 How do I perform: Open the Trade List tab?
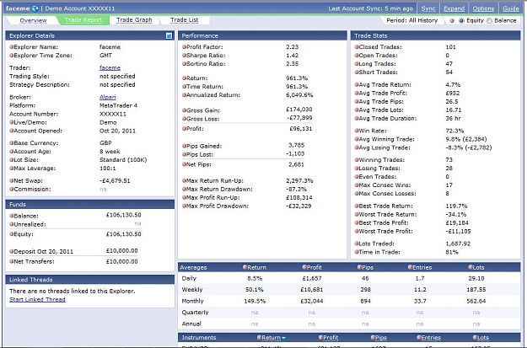[x=184, y=20]
